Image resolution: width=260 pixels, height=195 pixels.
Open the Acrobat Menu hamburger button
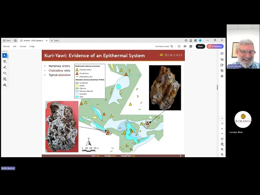pyautogui.click(x=7, y=41)
